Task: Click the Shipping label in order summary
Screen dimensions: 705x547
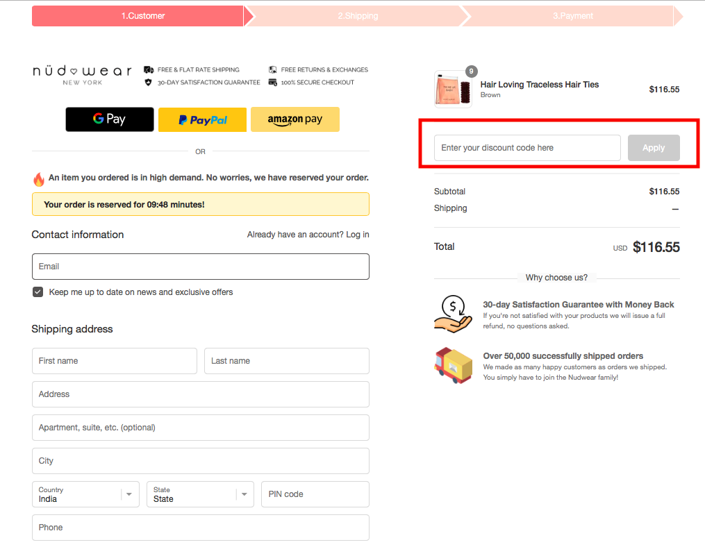Action: (x=451, y=208)
